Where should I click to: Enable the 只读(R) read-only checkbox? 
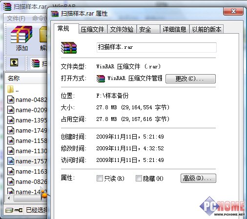click(100, 178)
